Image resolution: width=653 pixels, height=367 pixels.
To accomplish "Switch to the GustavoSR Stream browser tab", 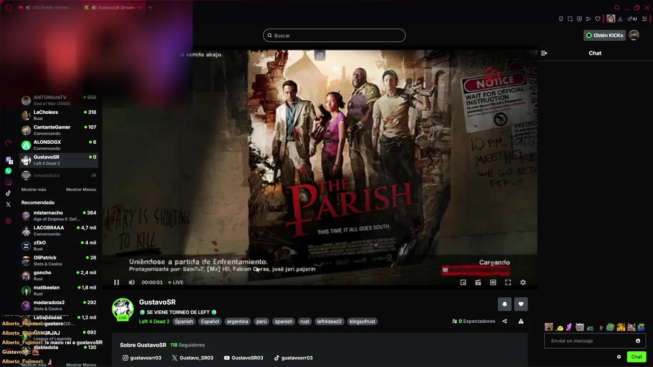I will coord(113,8).
